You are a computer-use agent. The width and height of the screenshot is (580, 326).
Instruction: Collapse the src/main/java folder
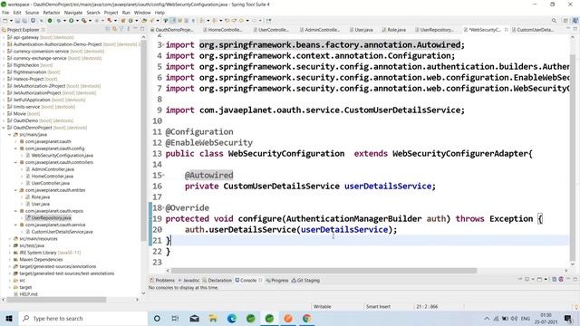[x=10, y=135]
